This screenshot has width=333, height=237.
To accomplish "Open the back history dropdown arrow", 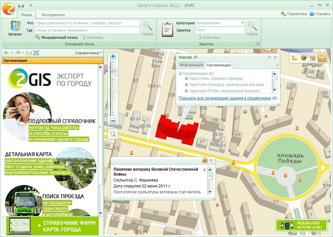I will 12,53.
